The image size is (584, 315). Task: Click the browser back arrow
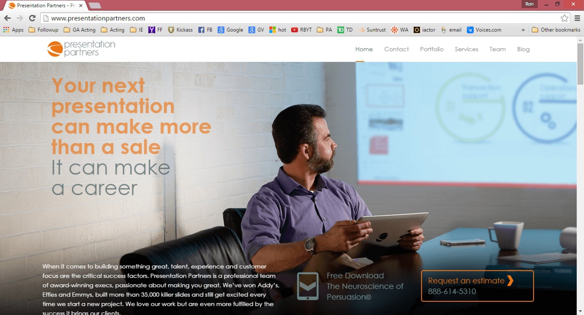point(7,18)
